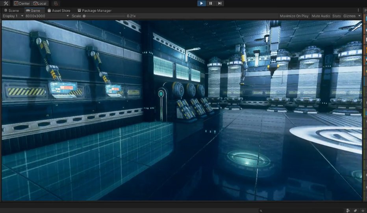Click the 0.21x scale value

point(131,16)
